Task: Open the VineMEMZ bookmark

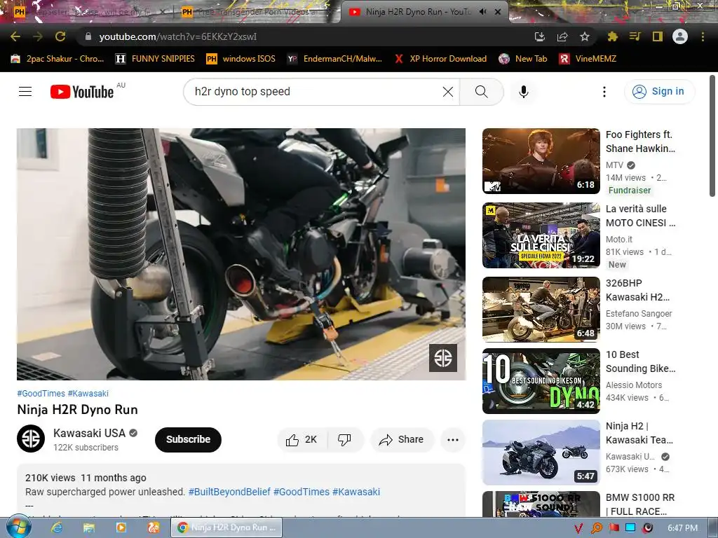Action: pos(588,59)
